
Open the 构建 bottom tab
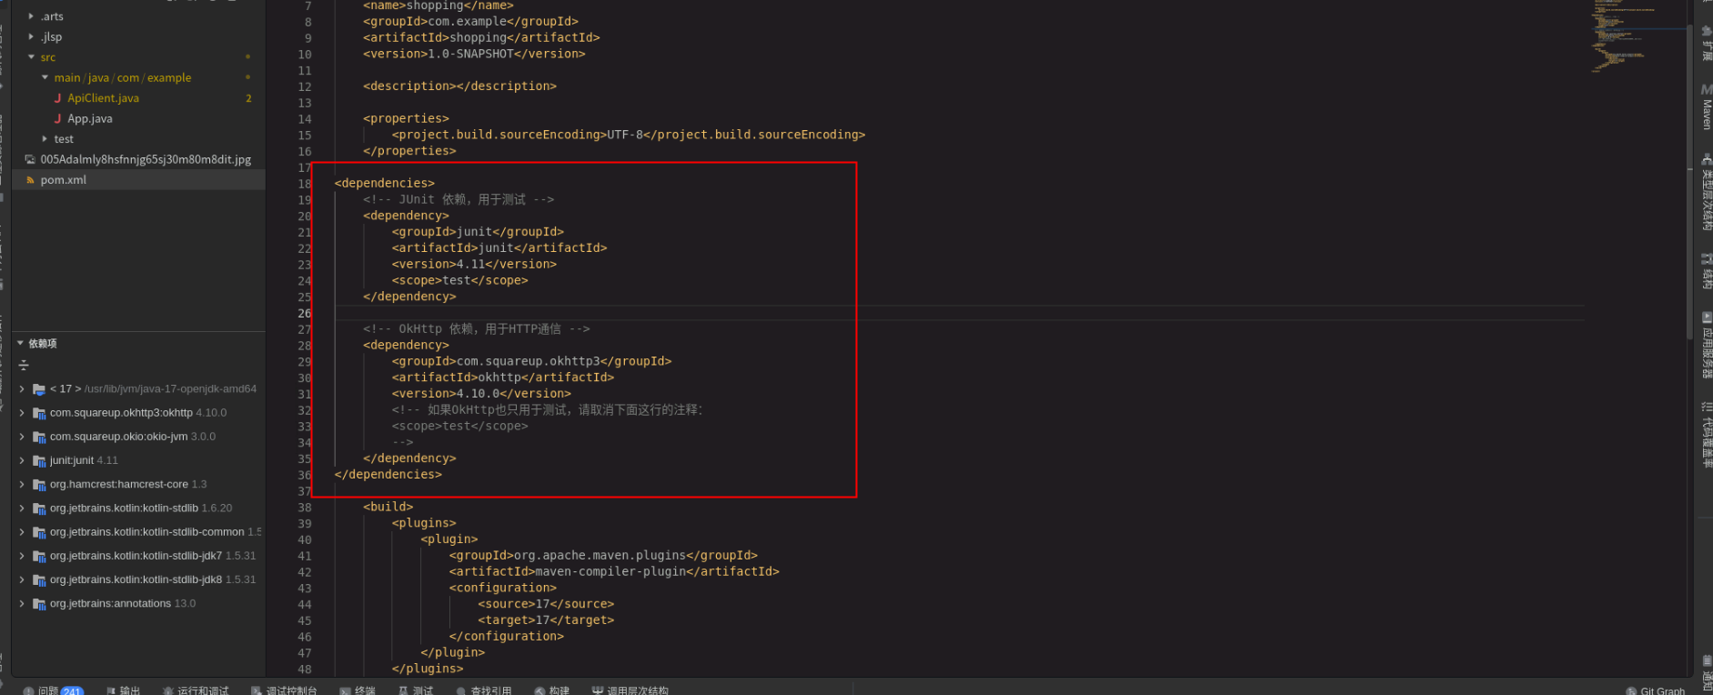(552, 690)
